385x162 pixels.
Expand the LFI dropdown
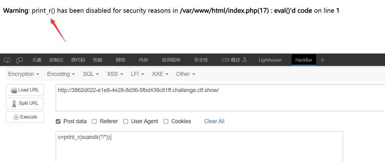click(x=138, y=74)
